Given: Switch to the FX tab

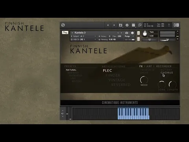Looking at the screenshot, I should coord(141,66).
